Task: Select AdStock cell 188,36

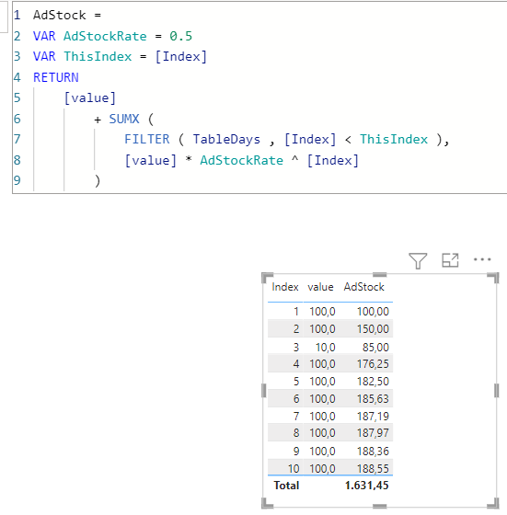Action: (373, 451)
